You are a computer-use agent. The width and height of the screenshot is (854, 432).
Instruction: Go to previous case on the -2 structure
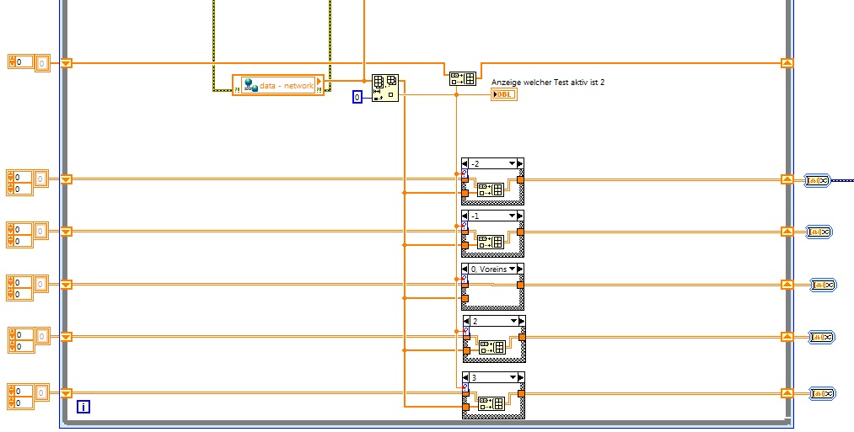(465, 163)
